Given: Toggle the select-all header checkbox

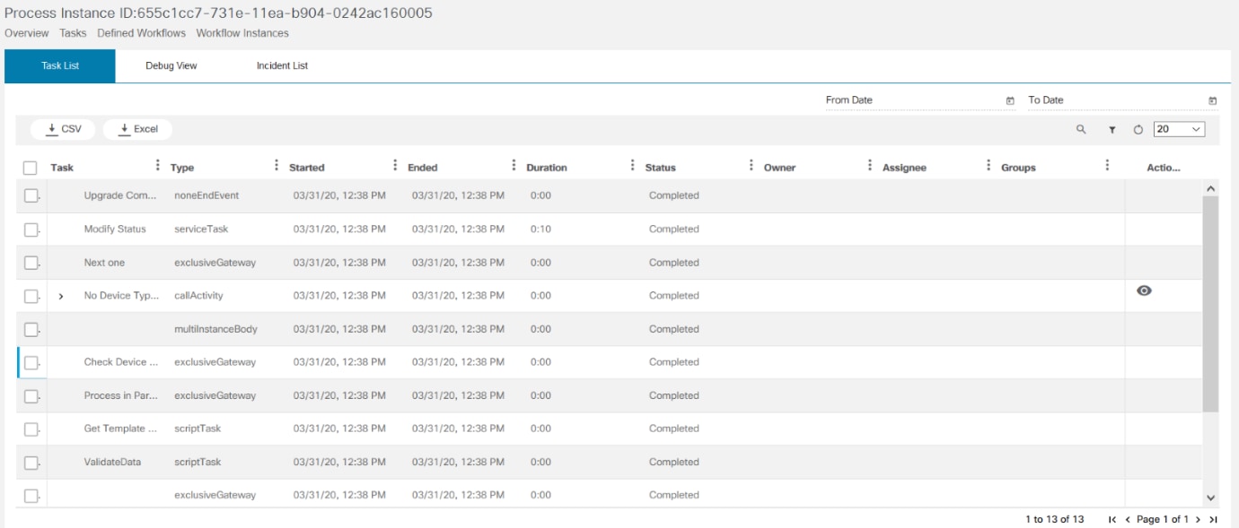Looking at the screenshot, I should tap(31, 168).
